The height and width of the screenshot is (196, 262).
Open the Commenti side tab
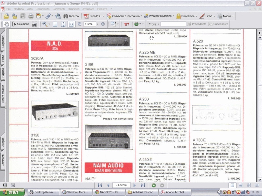tap(3, 160)
